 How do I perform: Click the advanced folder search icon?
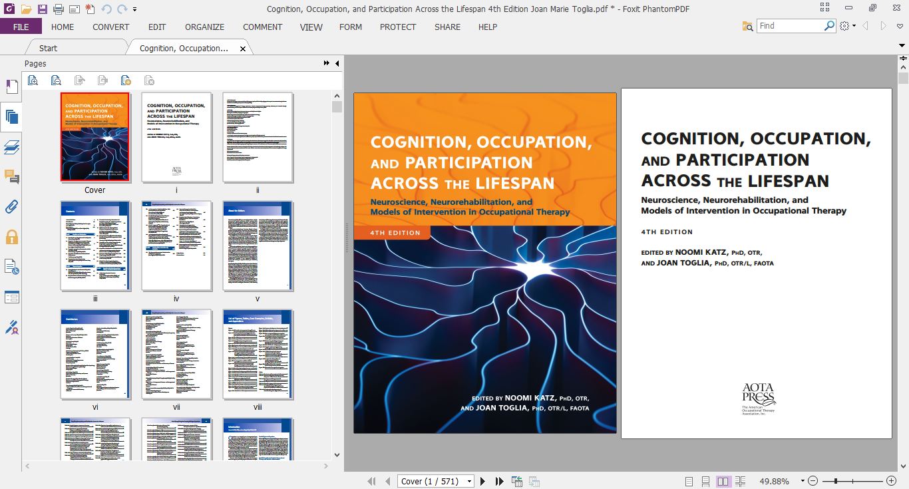[x=748, y=26]
